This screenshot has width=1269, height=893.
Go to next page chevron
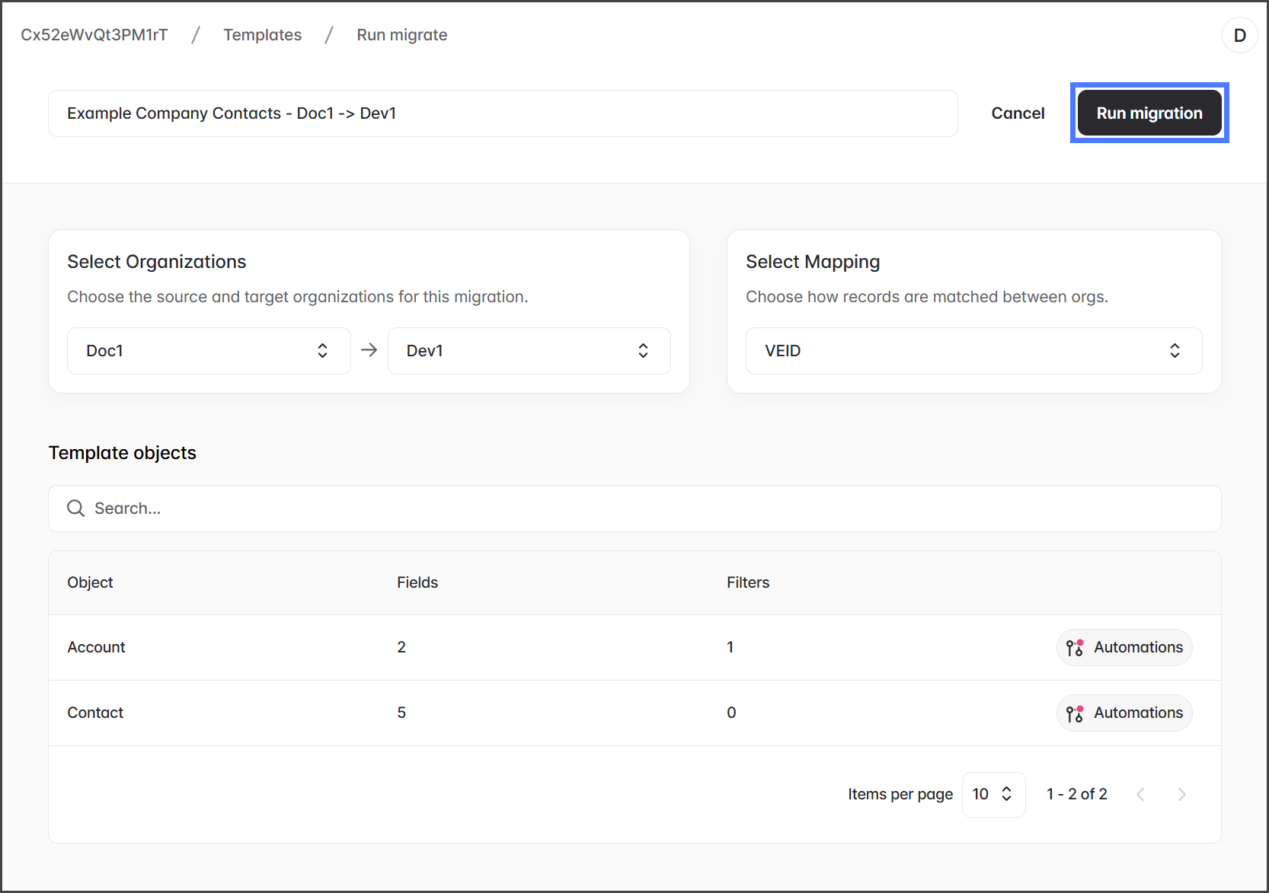(1181, 795)
